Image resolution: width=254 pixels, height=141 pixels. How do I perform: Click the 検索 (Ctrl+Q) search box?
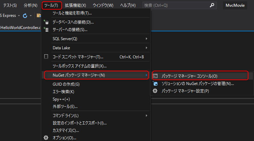point(179,5)
